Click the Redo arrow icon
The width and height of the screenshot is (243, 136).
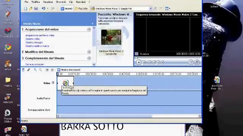53,8
